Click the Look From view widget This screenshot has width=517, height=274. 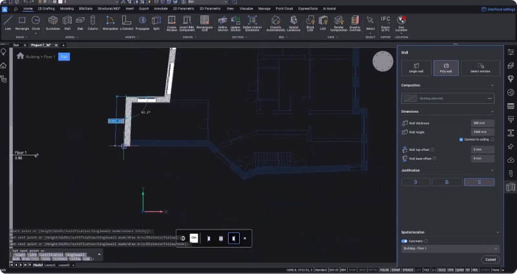[383, 61]
